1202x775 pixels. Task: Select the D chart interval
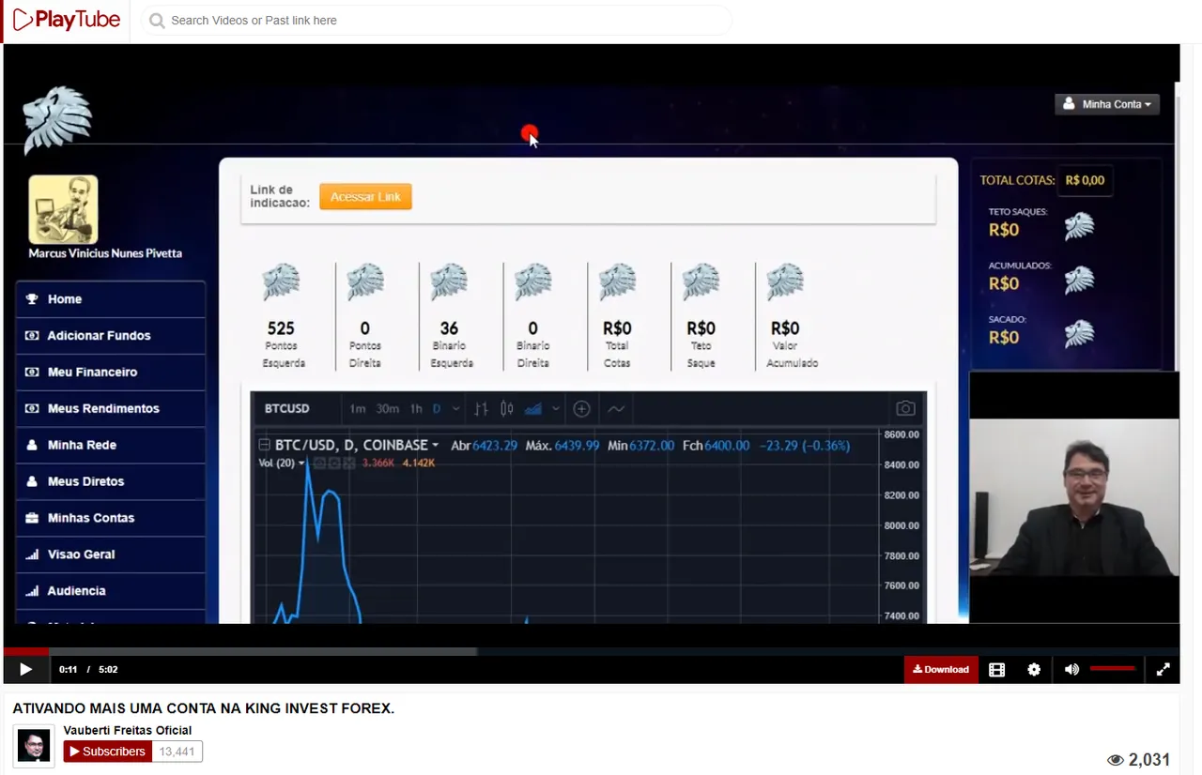(437, 409)
